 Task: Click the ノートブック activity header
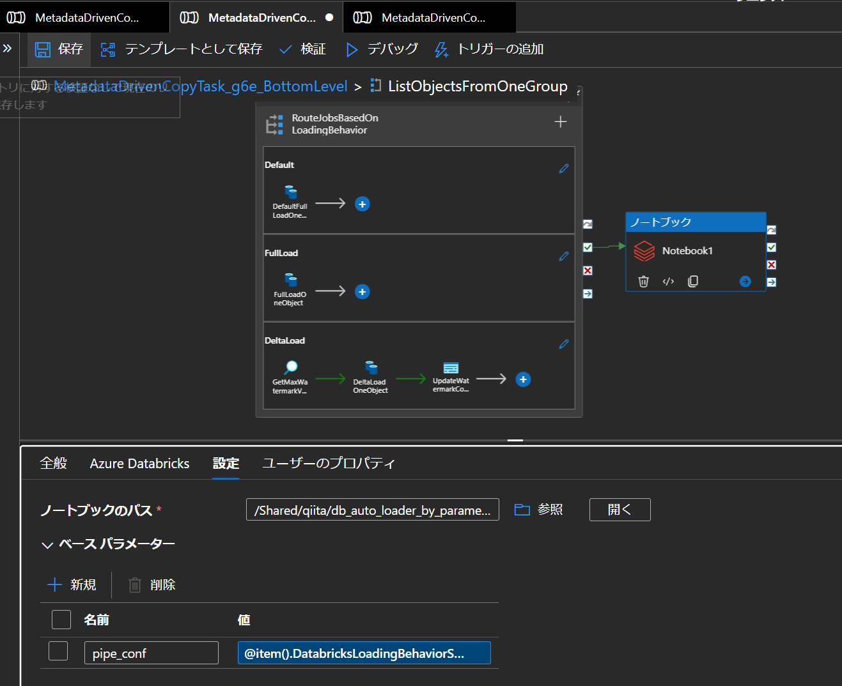696,222
